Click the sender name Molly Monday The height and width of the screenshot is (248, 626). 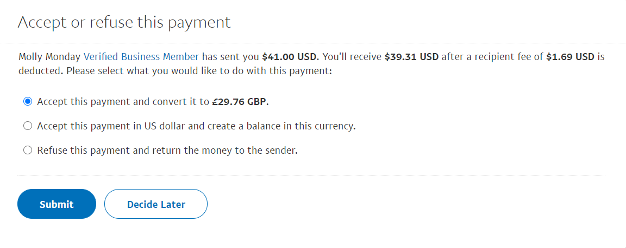(x=49, y=56)
